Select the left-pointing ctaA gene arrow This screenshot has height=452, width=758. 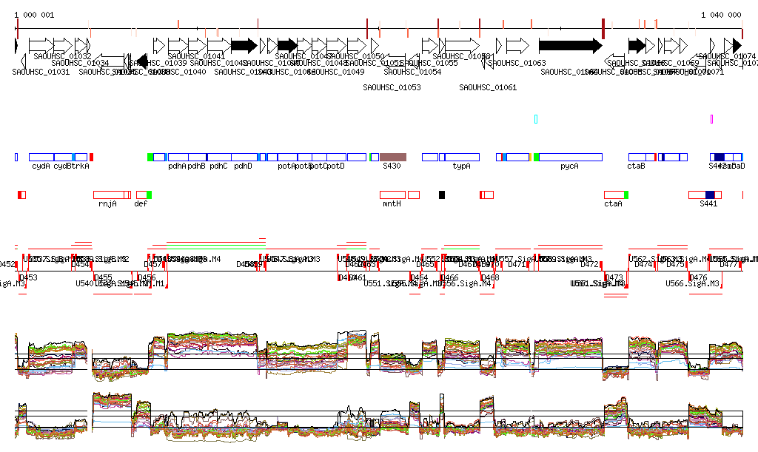(x=614, y=61)
